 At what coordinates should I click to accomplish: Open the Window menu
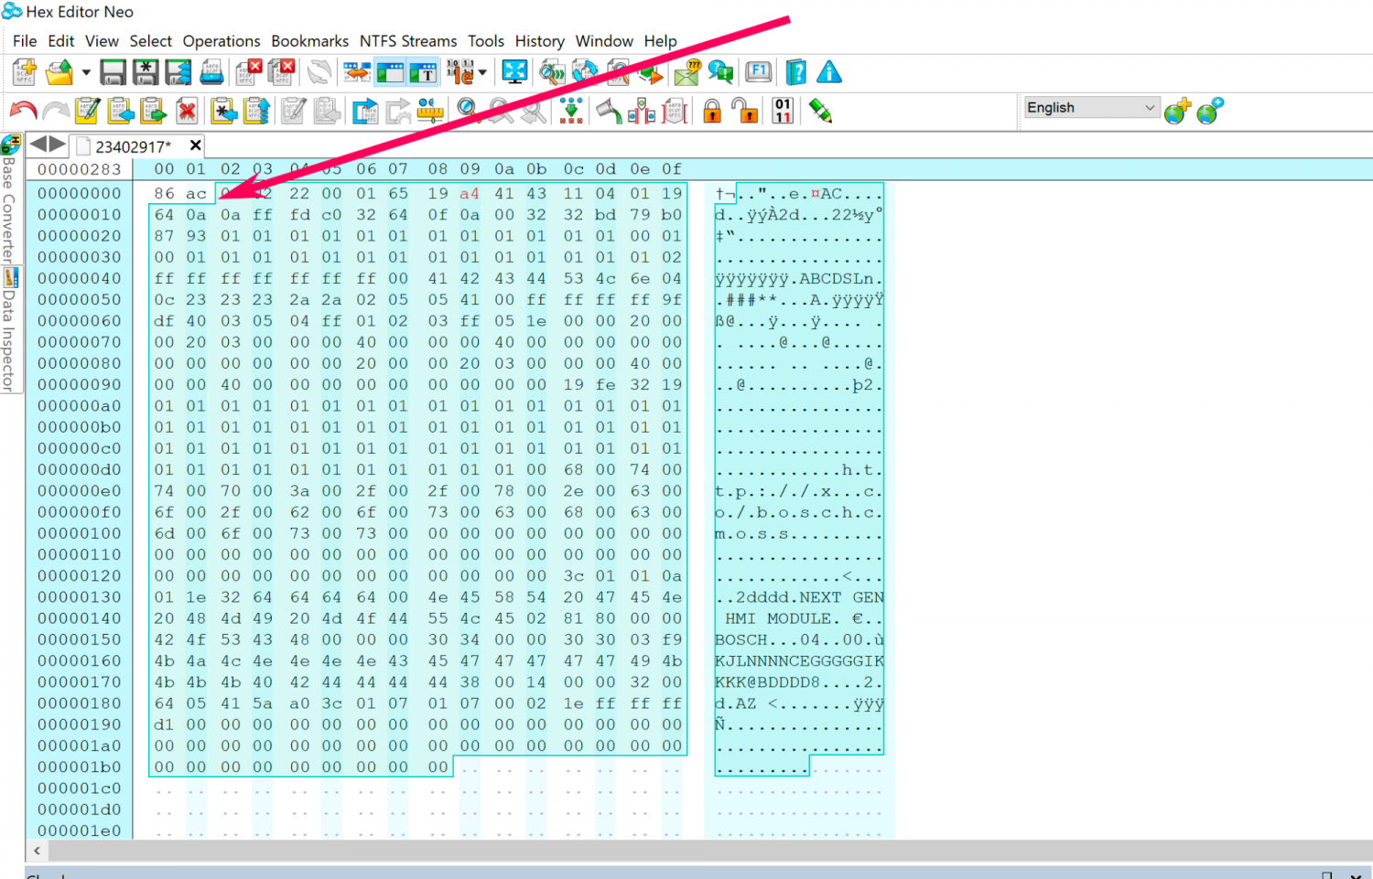[x=604, y=41]
